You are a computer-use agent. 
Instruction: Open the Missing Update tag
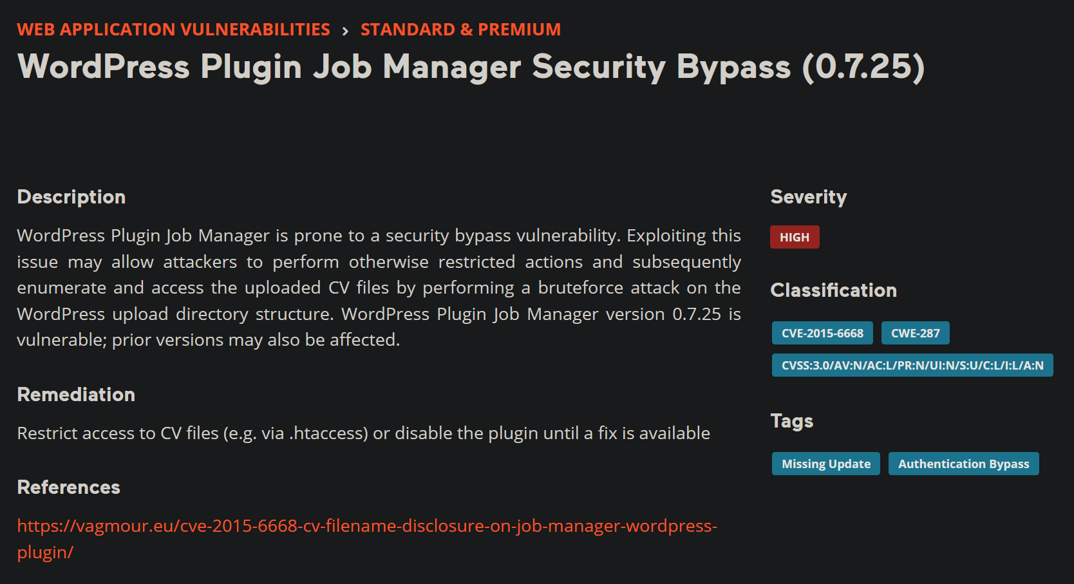pos(826,464)
